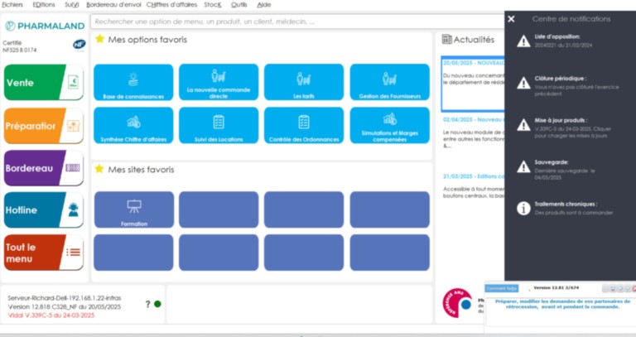Image resolution: width=636 pixels, height=337 pixels.
Task: Open the Stock menu
Action: (x=213, y=5)
